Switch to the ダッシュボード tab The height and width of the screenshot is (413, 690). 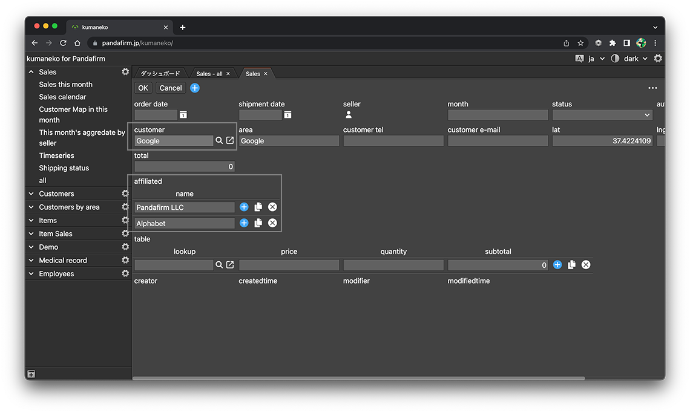(x=160, y=74)
